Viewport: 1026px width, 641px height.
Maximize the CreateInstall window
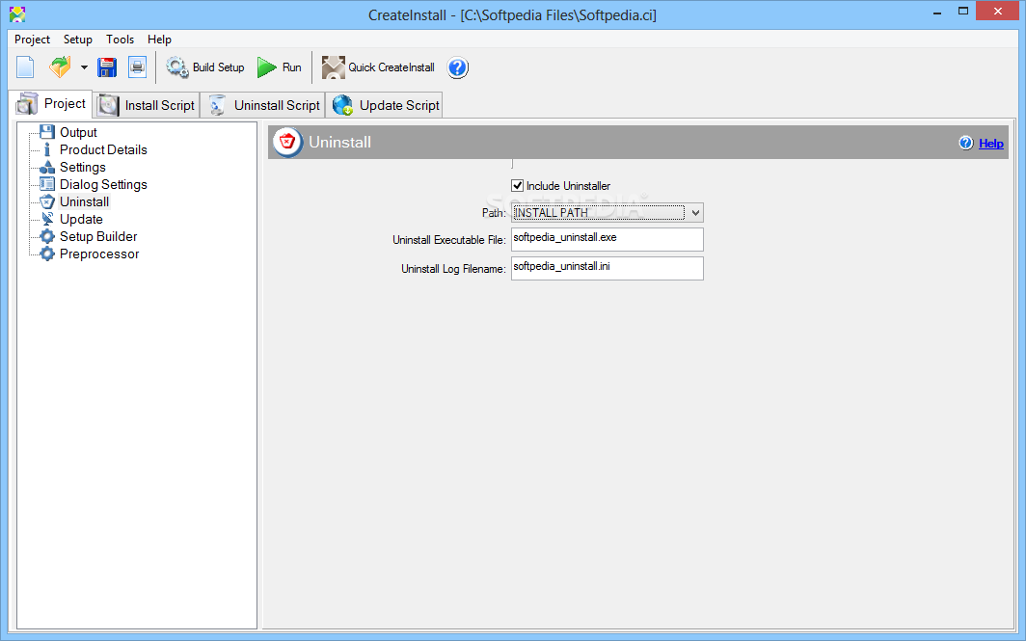(x=963, y=12)
